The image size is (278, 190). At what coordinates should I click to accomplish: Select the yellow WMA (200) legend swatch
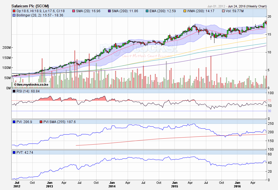(184, 11)
